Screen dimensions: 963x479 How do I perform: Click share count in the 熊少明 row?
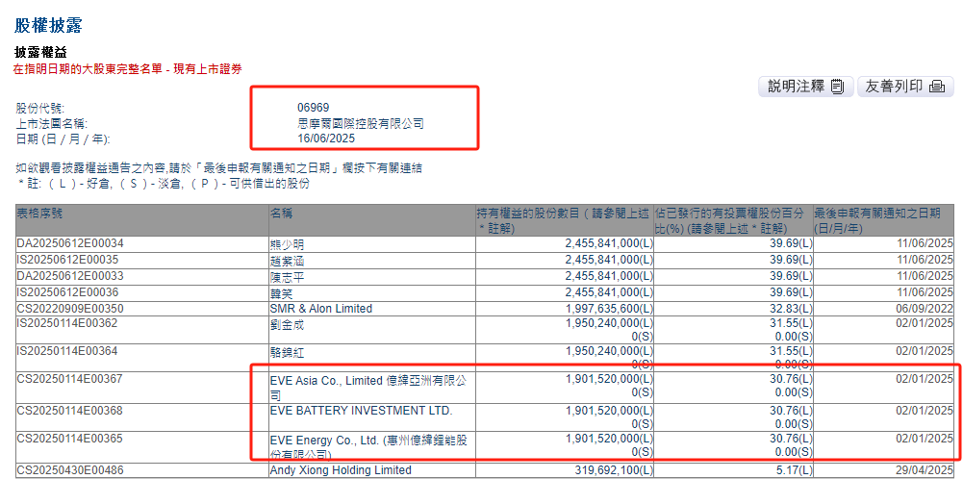(x=609, y=243)
